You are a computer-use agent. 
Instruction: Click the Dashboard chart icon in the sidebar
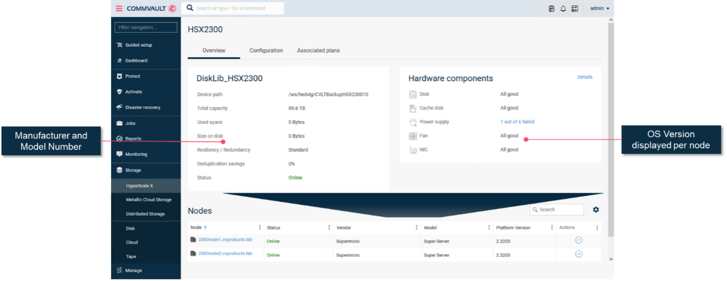click(x=119, y=60)
